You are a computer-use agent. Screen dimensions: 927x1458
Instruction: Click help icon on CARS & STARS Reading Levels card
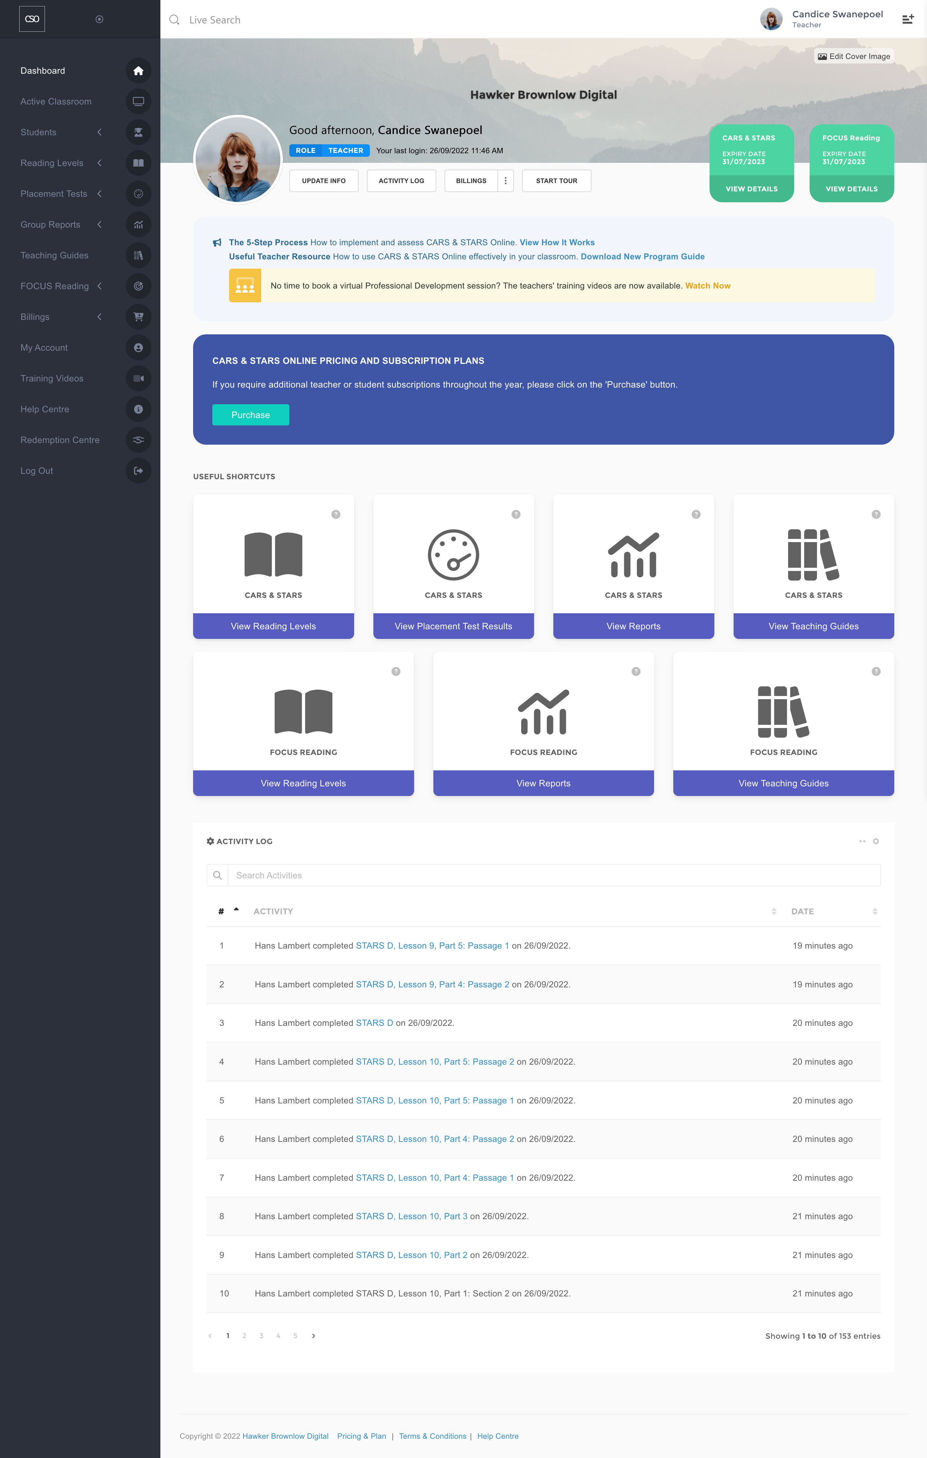(x=336, y=515)
